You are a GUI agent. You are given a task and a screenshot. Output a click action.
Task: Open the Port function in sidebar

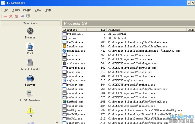(x=30, y=47)
